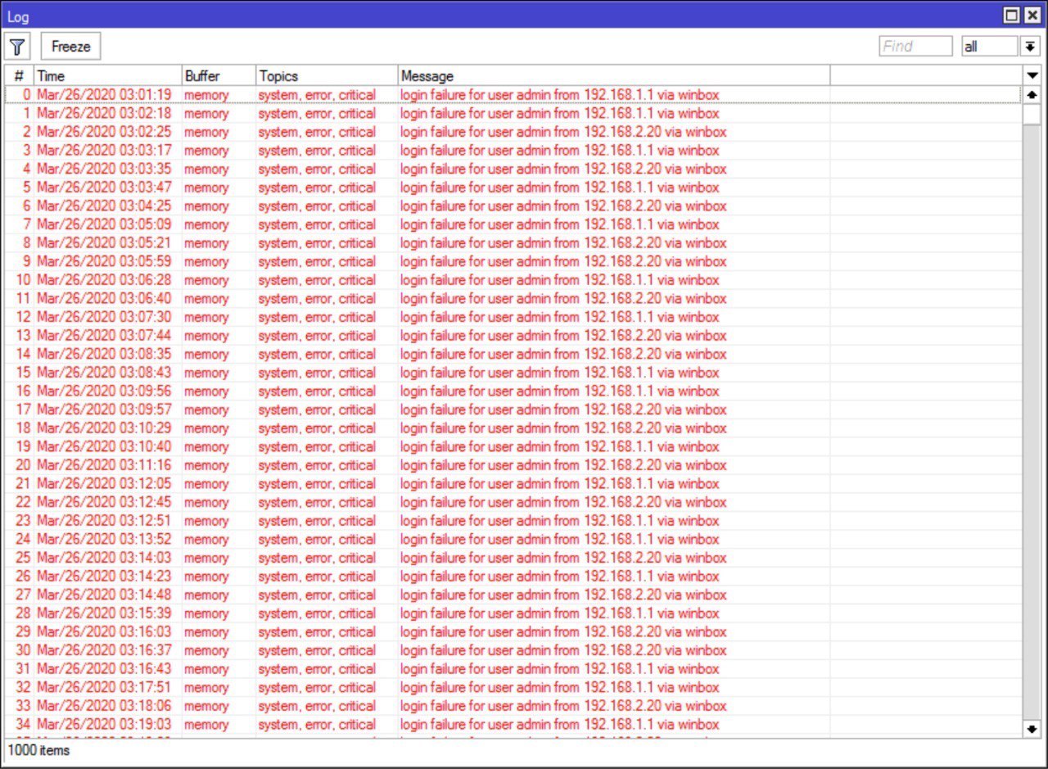
Task: Maximize the Log window
Action: 1012,16
